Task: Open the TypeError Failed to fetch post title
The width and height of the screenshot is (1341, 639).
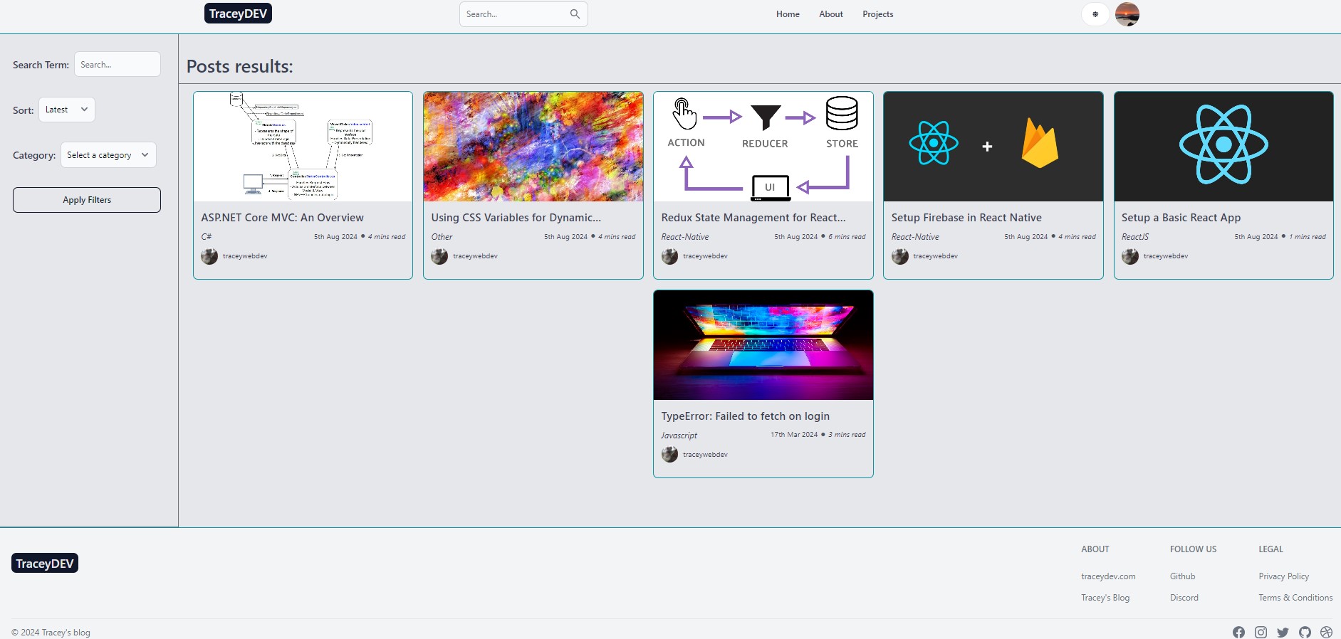Action: 745,416
